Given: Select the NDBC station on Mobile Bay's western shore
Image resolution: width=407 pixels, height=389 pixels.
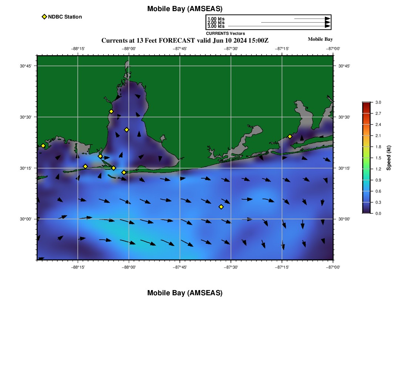Looking at the screenshot, I should coord(111,112).
